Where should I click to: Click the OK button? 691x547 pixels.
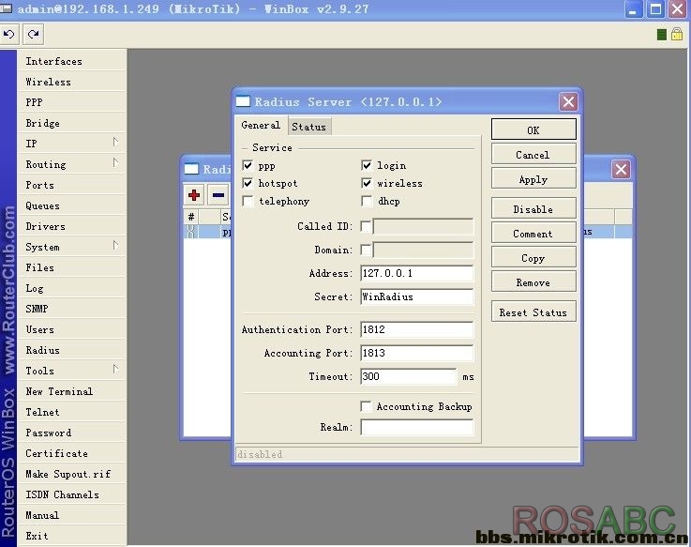[533, 130]
